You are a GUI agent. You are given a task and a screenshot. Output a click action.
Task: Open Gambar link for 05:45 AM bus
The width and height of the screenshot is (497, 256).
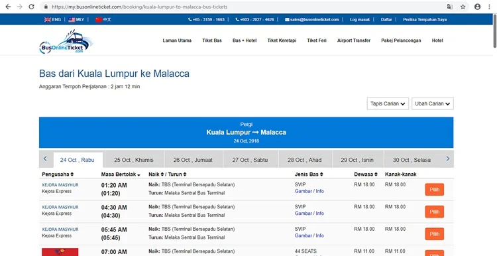pos(304,235)
